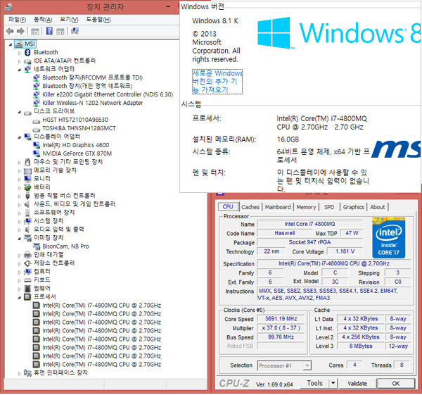The height and width of the screenshot is (395, 422).
Task: Click the 펌웨어 firmware category icon
Action: [x=27, y=289]
